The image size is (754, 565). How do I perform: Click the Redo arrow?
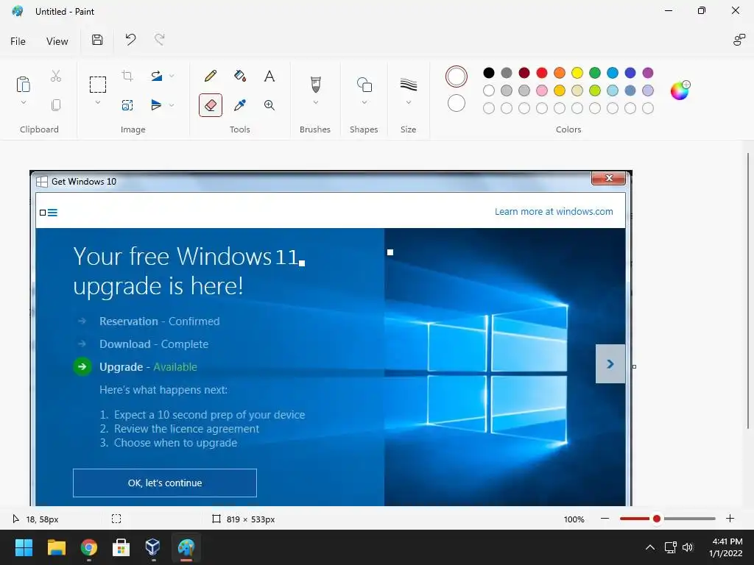159,40
